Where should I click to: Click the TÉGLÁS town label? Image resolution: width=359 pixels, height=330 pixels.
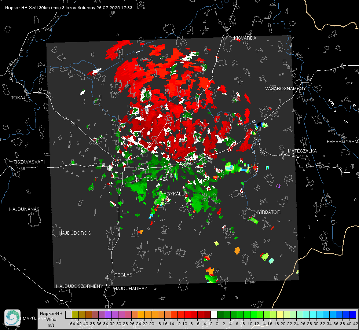124,275
